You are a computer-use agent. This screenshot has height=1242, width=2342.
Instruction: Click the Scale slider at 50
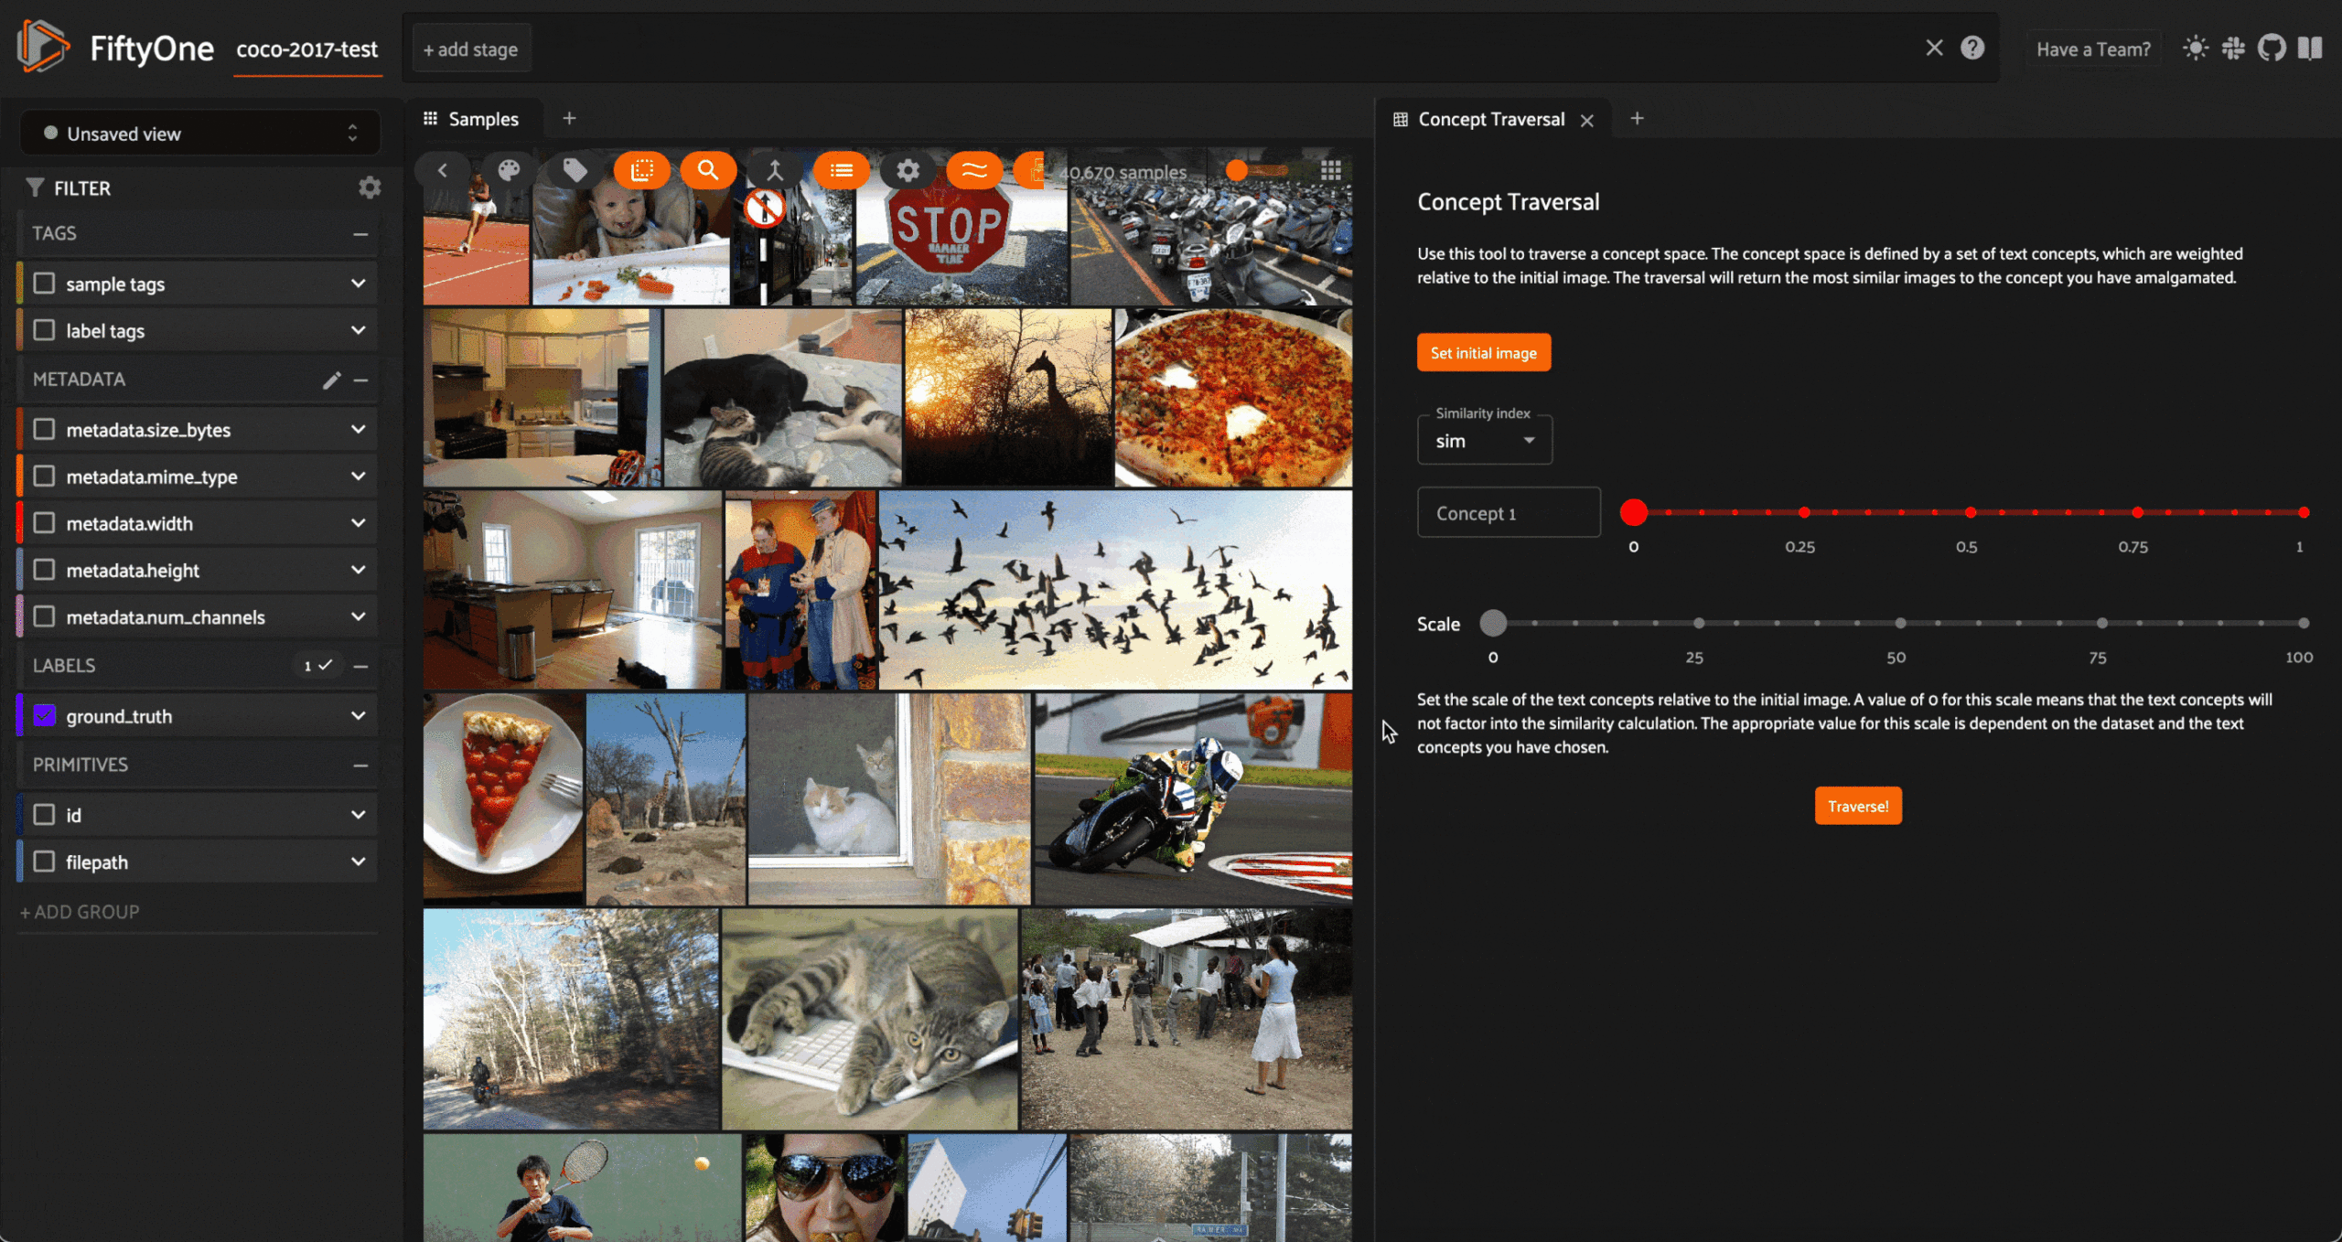1899,624
